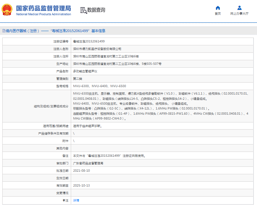The height and width of the screenshot is (206, 257).
Task: Click the 注册证编号 label
Action: [61, 41]
